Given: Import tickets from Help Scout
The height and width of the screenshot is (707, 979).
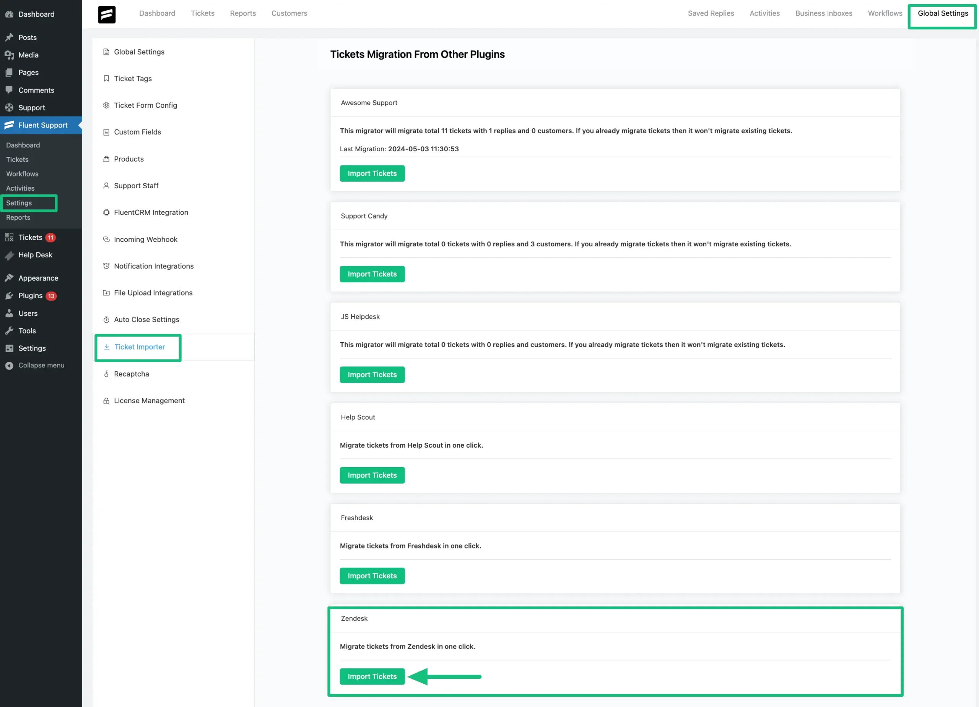Looking at the screenshot, I should 372,475.
